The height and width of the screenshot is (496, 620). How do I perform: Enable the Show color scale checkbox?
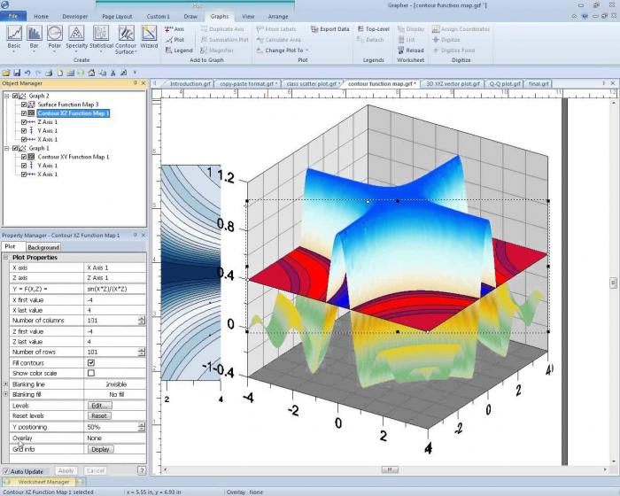click(x=90, y=373)
